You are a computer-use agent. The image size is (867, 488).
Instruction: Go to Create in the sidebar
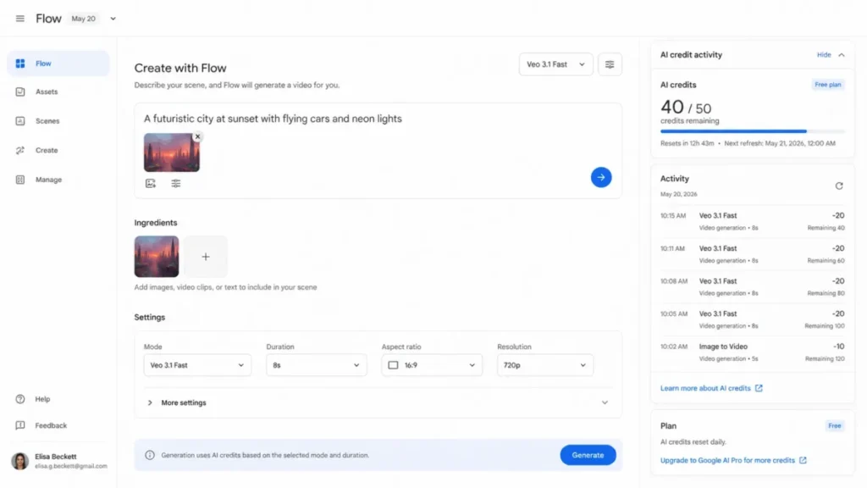click(58, 151)
